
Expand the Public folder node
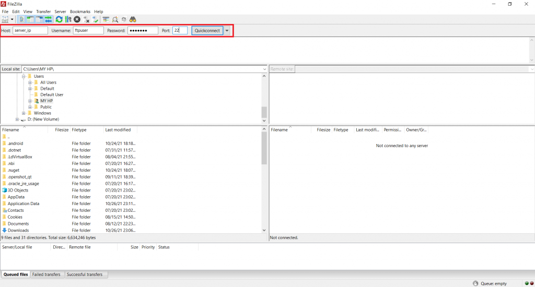pyautogui.click(x=30, y=107)
